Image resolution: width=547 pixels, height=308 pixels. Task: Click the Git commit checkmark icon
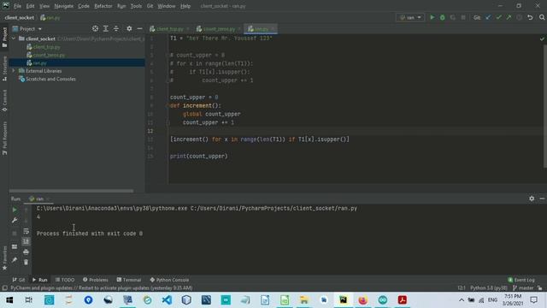pos(498,17)
